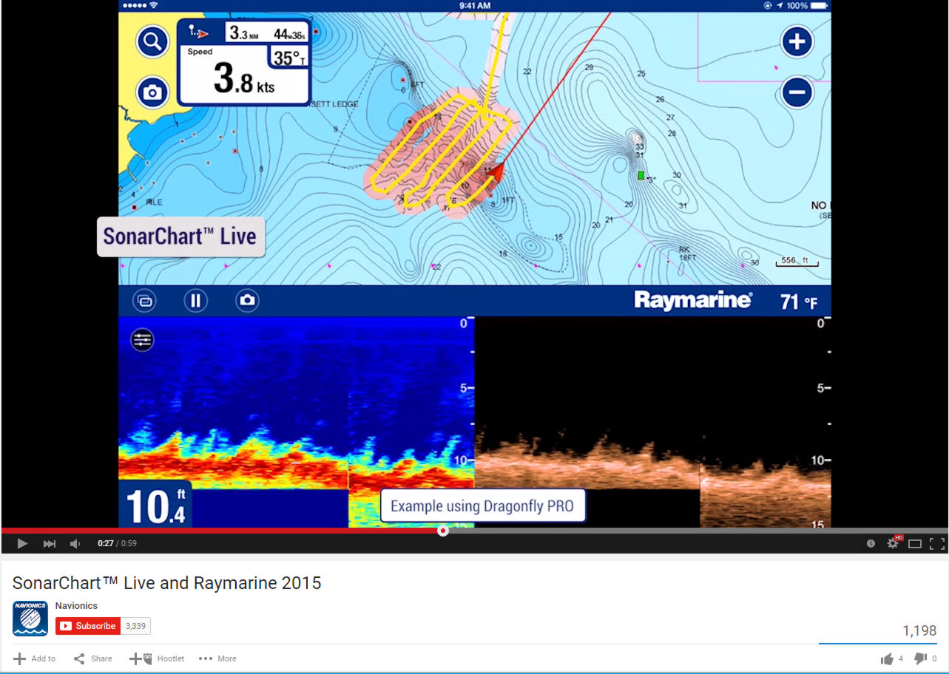Image resolution: width=949 pixels, height=674 pixels.
Task: Open the More menu below the video
Action: tap(218, 658)
